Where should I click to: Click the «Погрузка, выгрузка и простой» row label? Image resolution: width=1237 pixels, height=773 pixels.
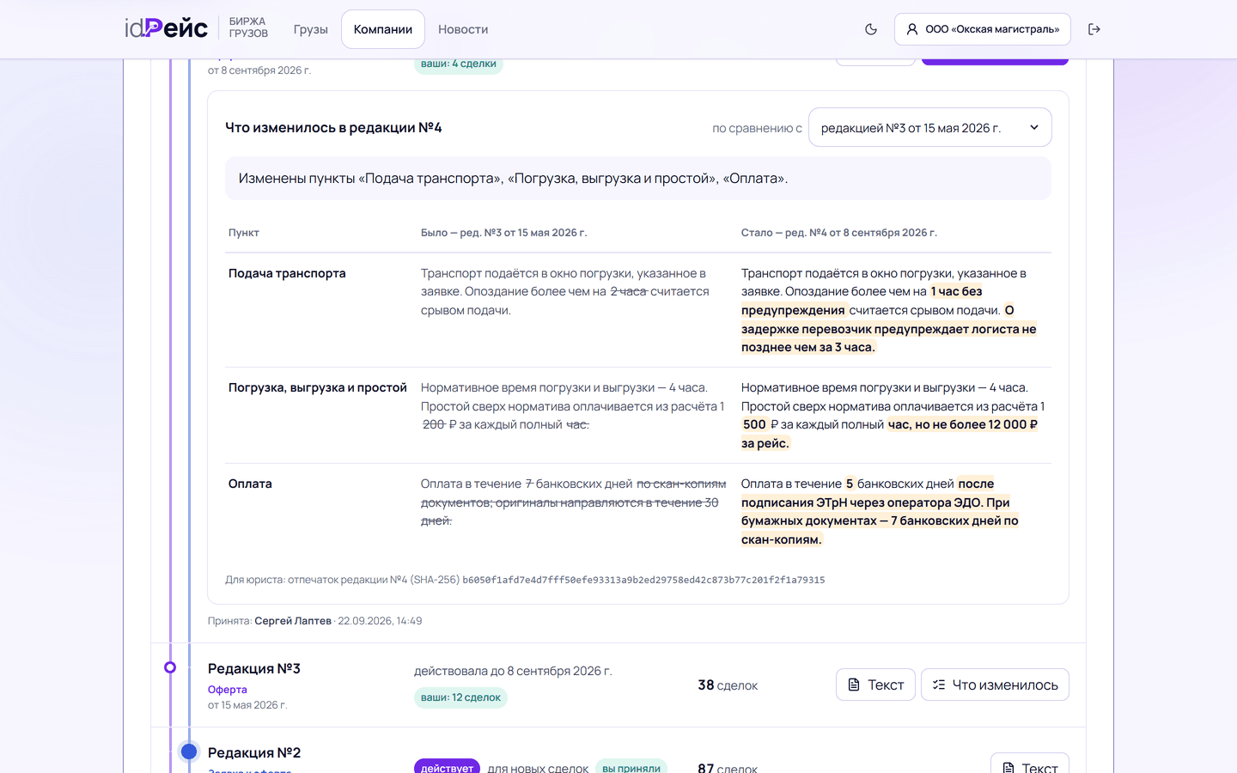(x=318, y=387)
